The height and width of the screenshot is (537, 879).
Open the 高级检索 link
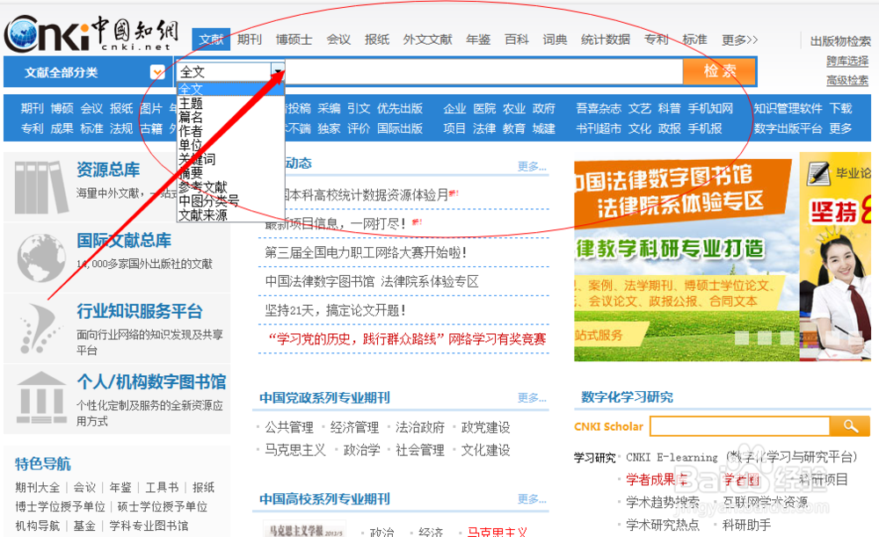[847, 80]
